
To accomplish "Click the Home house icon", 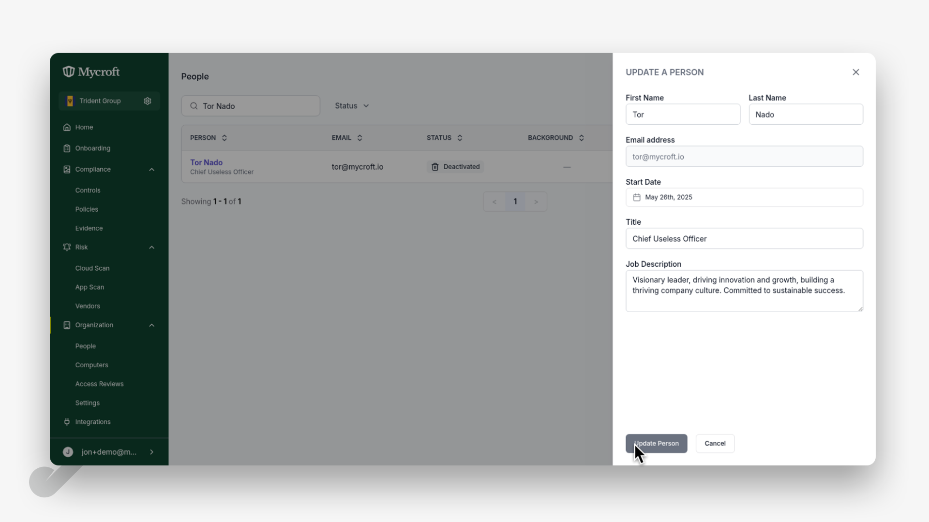I will tap(67, 127).
